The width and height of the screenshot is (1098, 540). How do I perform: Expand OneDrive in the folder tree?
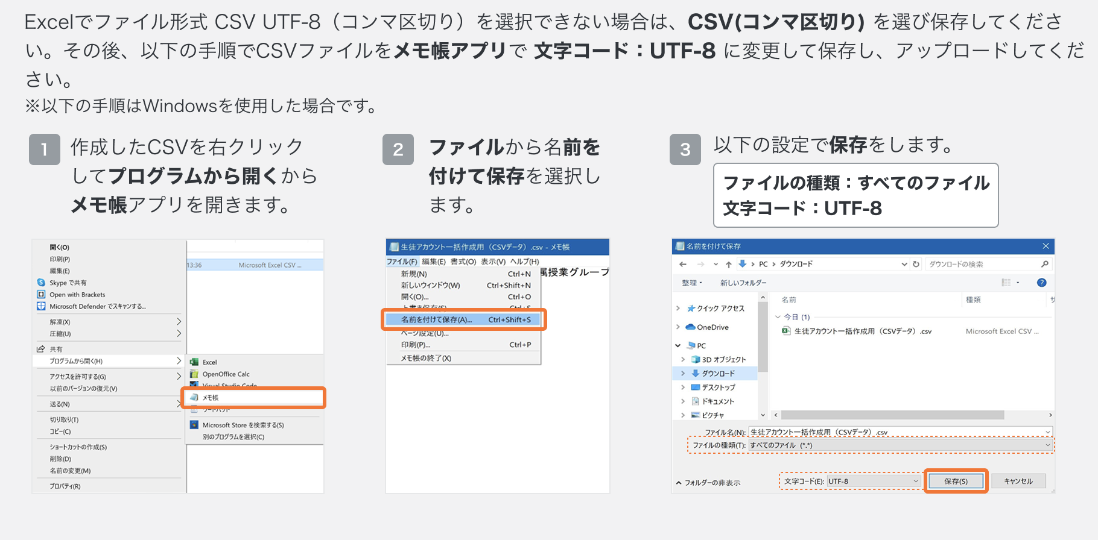click(x=678, y=327)
